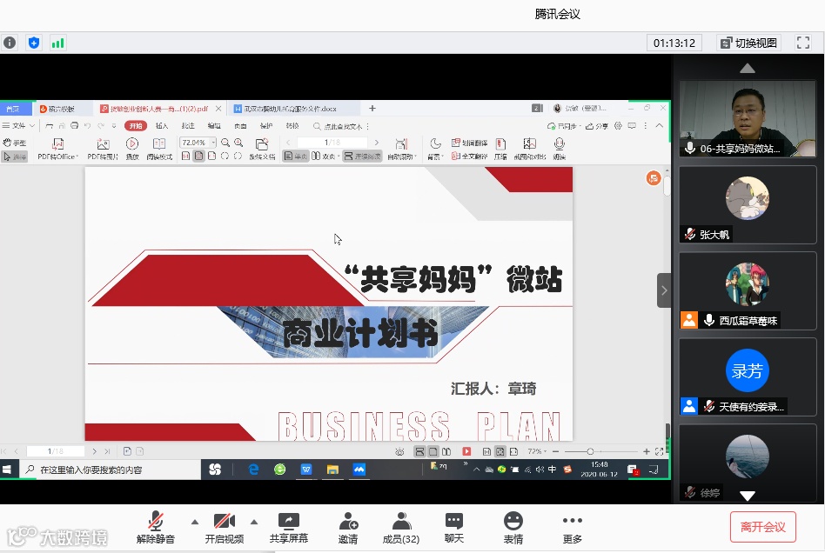Turn on camera with 开启视频
Image resolution: width=825 pixels, height=553 pixels.
[225, 528]
